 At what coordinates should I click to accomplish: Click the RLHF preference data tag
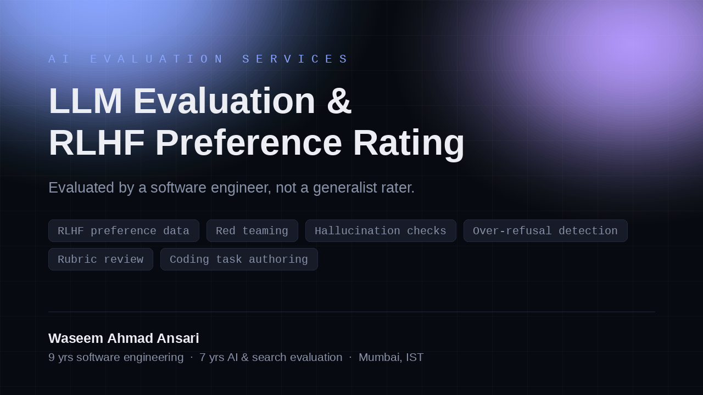pyautogui.click(x=124, y=231)
